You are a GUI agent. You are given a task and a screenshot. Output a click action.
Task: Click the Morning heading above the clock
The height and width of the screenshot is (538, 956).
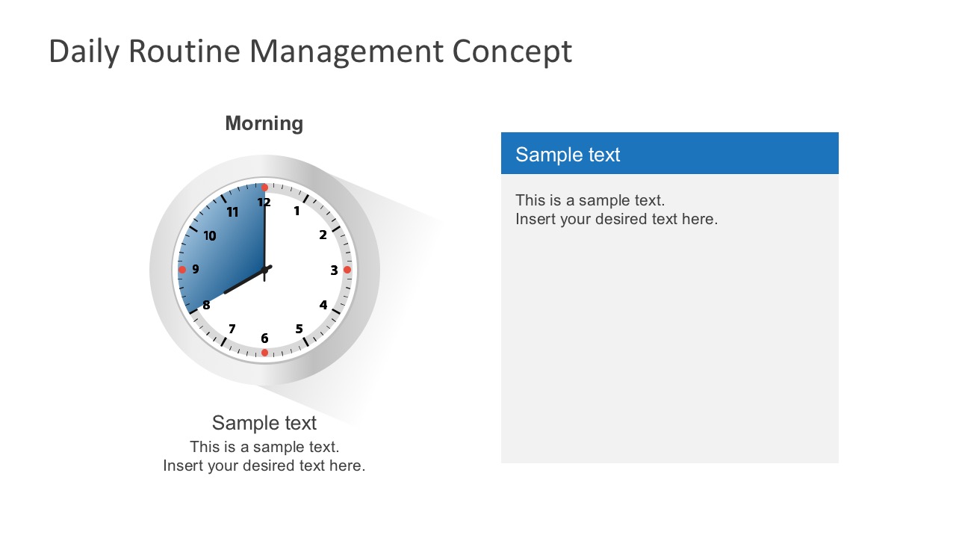pos(264,123)
